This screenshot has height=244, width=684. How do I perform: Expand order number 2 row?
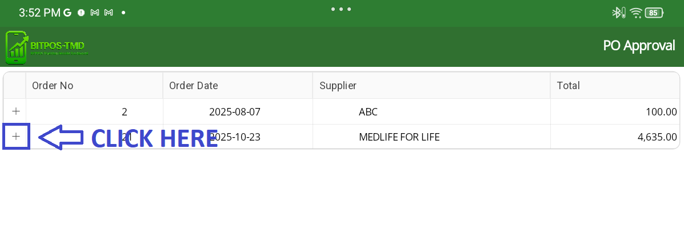(16, 111)
